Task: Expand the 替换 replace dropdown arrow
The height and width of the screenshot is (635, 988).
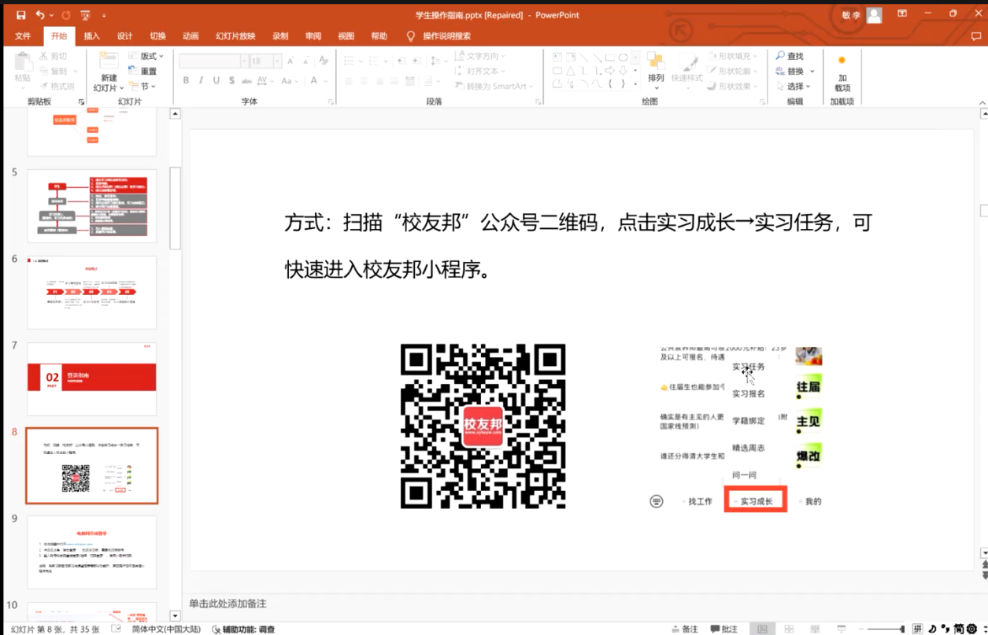Action: pos(812,72)
